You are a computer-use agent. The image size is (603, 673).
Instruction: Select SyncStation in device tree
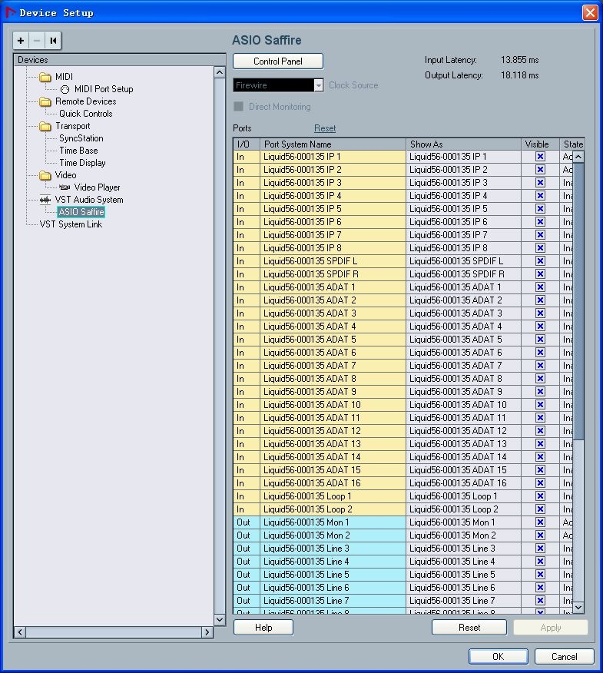81,138
